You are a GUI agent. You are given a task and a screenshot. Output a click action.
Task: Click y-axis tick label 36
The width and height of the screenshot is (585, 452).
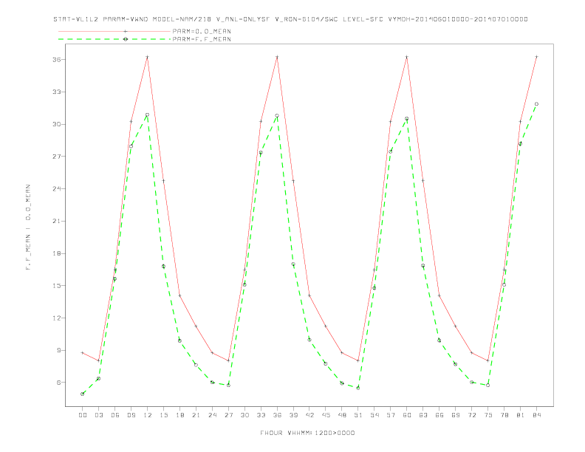[57, 60]
